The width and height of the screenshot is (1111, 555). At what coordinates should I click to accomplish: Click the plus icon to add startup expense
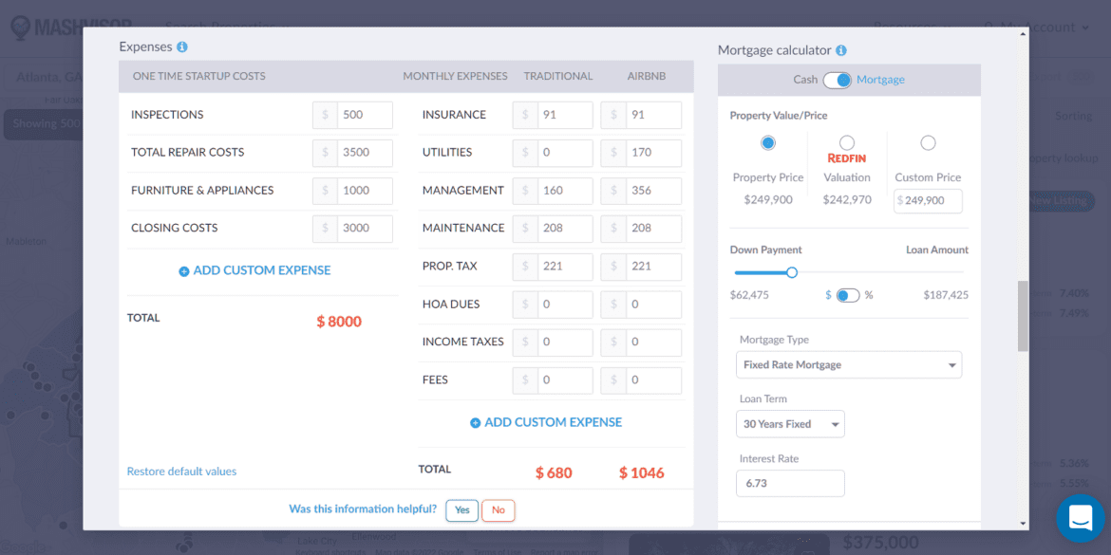click(x=183, y=270)
